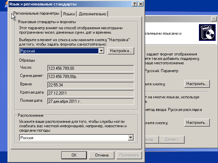Click lower Настроить... button in setup wizard
The height and width of the screenshot is (163, 218).
(197, 123)
